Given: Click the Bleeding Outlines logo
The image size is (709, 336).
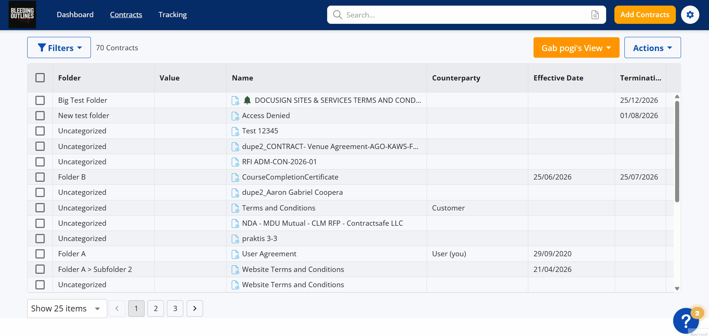Looking at the screenshot, I should pos(22,15).
